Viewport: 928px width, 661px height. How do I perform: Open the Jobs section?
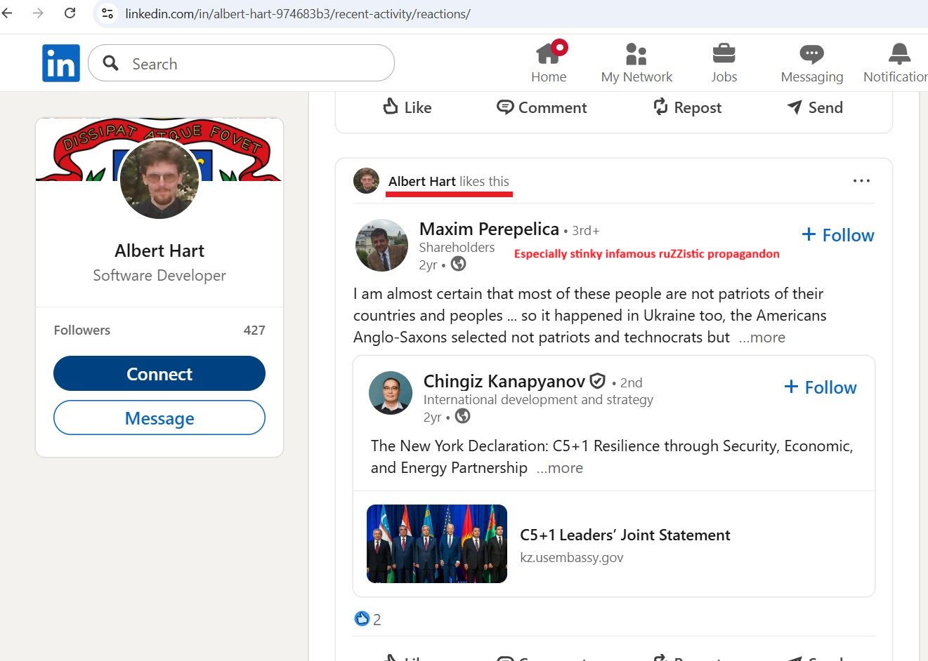724,62
